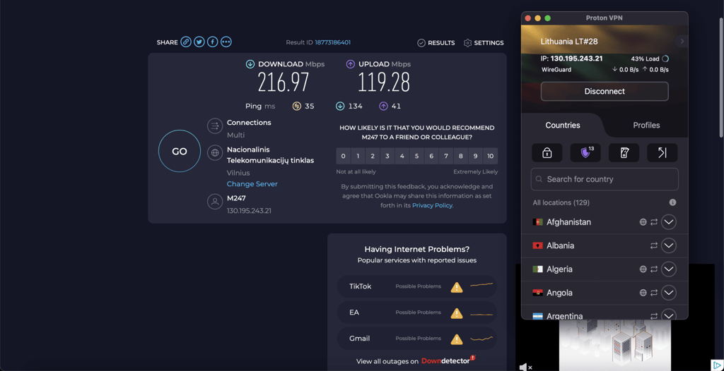This screenshot has height=371, width=724.
Task: Click the DOWNLOAD Mbps arrow icon
Action: point(250,64)
